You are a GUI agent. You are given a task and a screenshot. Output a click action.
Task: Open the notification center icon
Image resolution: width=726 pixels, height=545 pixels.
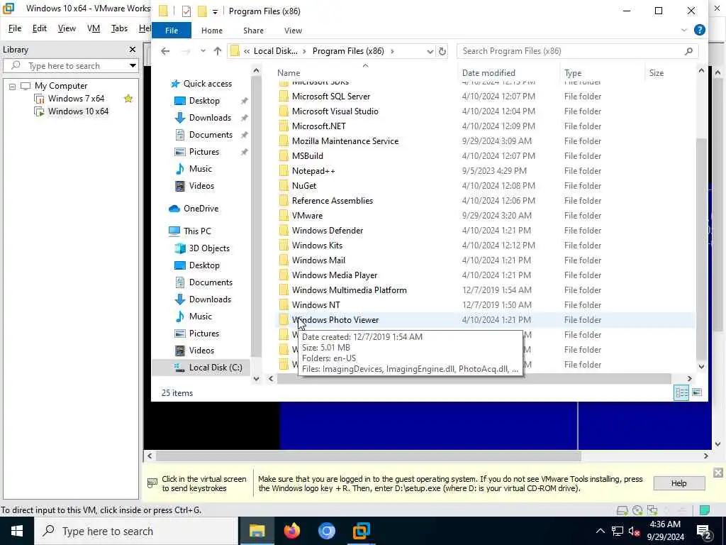[x=703, y=531]
